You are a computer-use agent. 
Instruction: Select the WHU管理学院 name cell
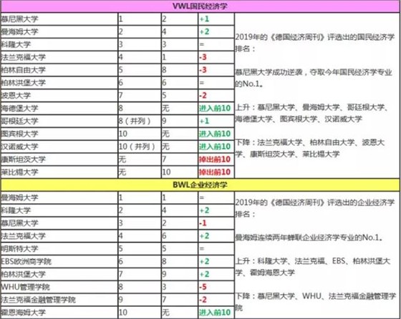click(59, 287)
